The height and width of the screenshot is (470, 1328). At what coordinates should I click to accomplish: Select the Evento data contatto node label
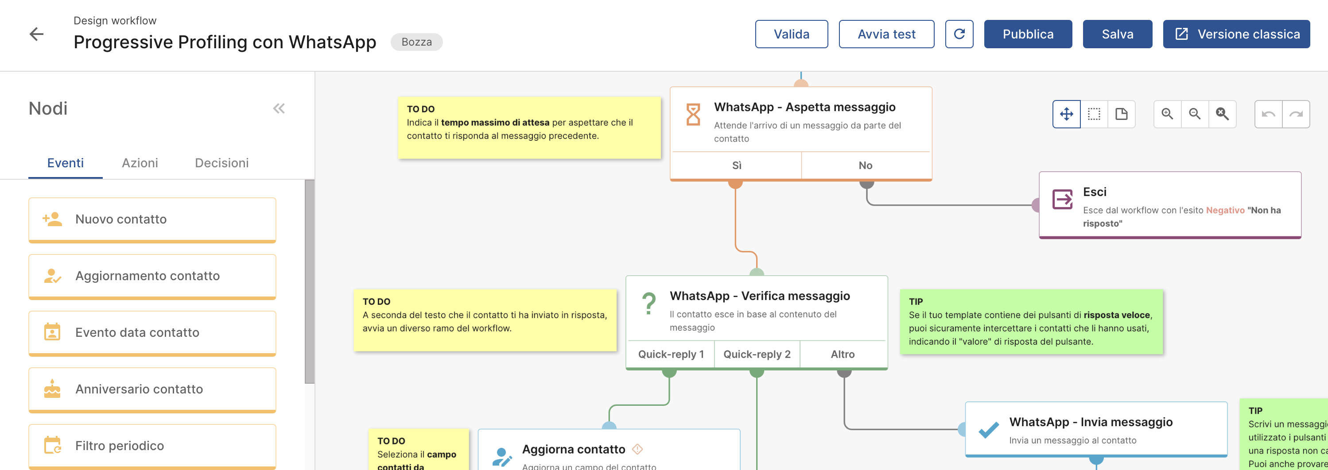tap(137, 332)
